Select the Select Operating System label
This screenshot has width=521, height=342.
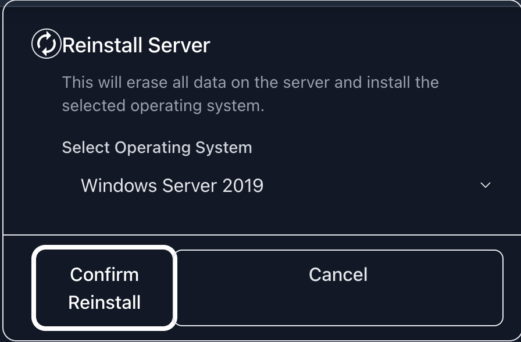coord(157,147)
